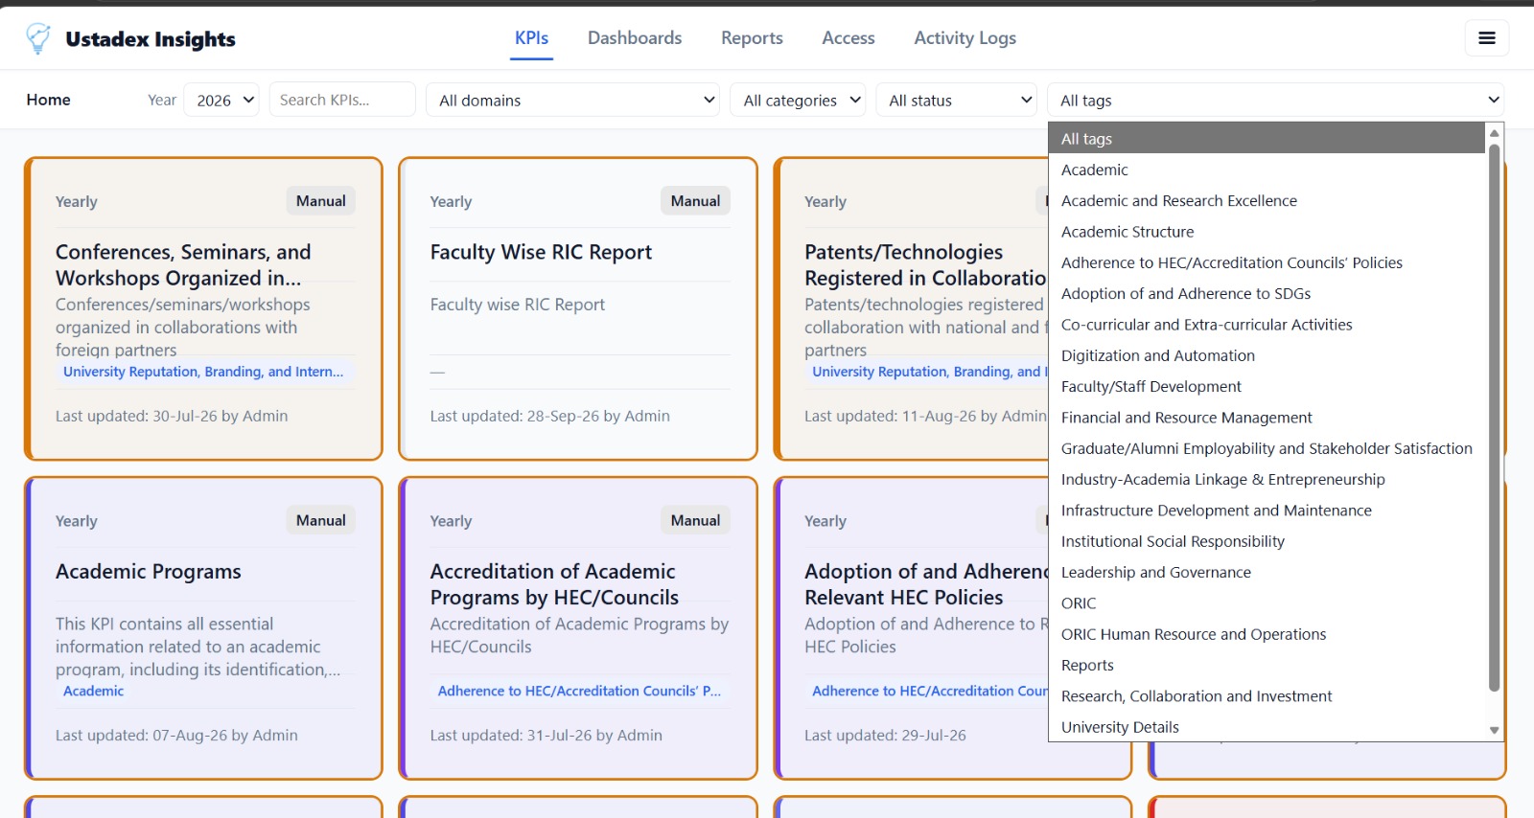Viewport: 1534px width, 818px height.
Task: Click the Academic tag on Academic Programs card
Action: (93, 691)
